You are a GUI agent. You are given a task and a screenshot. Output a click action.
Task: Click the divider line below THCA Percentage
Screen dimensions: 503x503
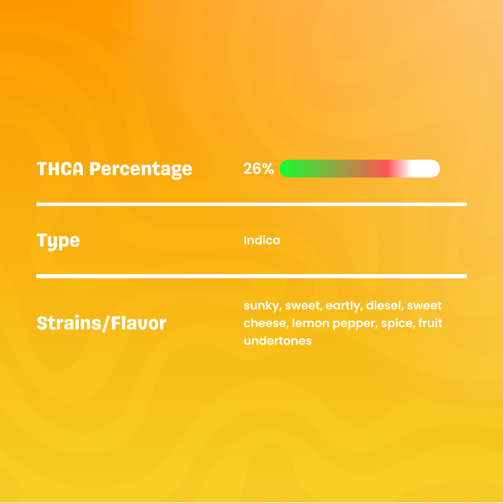click(x=251, y=204)
